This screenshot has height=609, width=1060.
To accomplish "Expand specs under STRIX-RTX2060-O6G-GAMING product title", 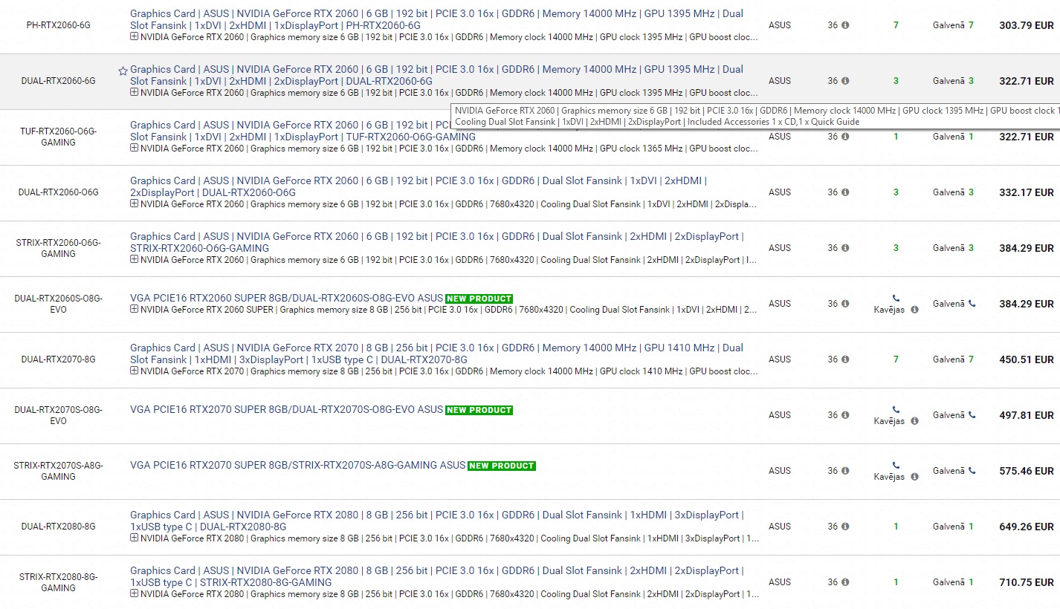I will point(134,259).
